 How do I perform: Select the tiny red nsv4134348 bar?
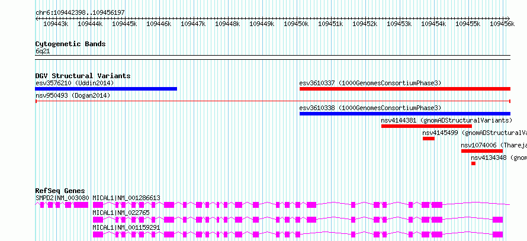[473, 163]
